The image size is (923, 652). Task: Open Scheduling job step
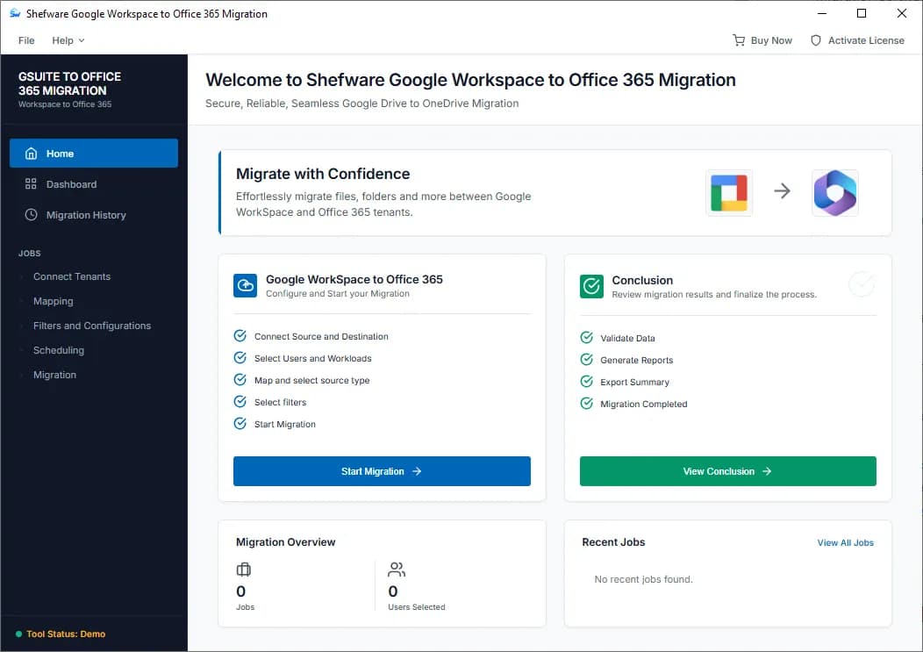point(58,350)
